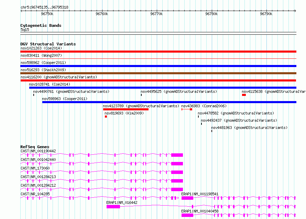This screenshot has height=219, width=306.
Task: Click the 96750k ruler tick label
Action: pyautogui.click(x=47, y=14)
